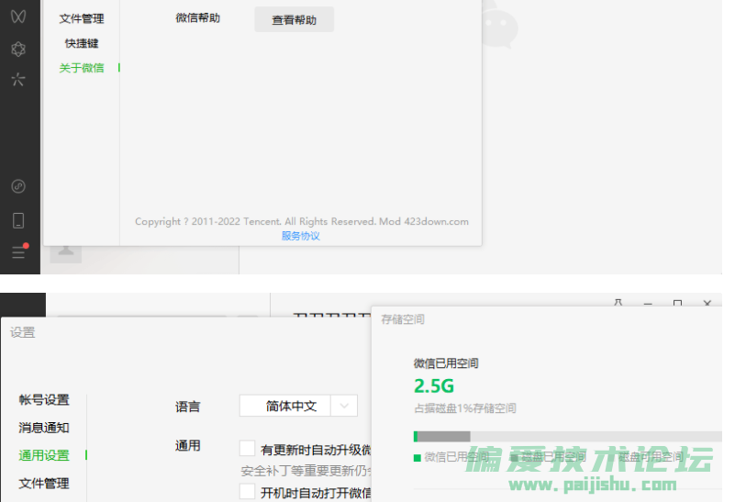Switch to 帐号设置 settings tab

point(44,400)
